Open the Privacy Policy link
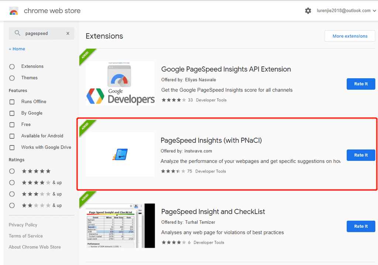The width and height of the screenshot is (378, 265). [23, 225]
